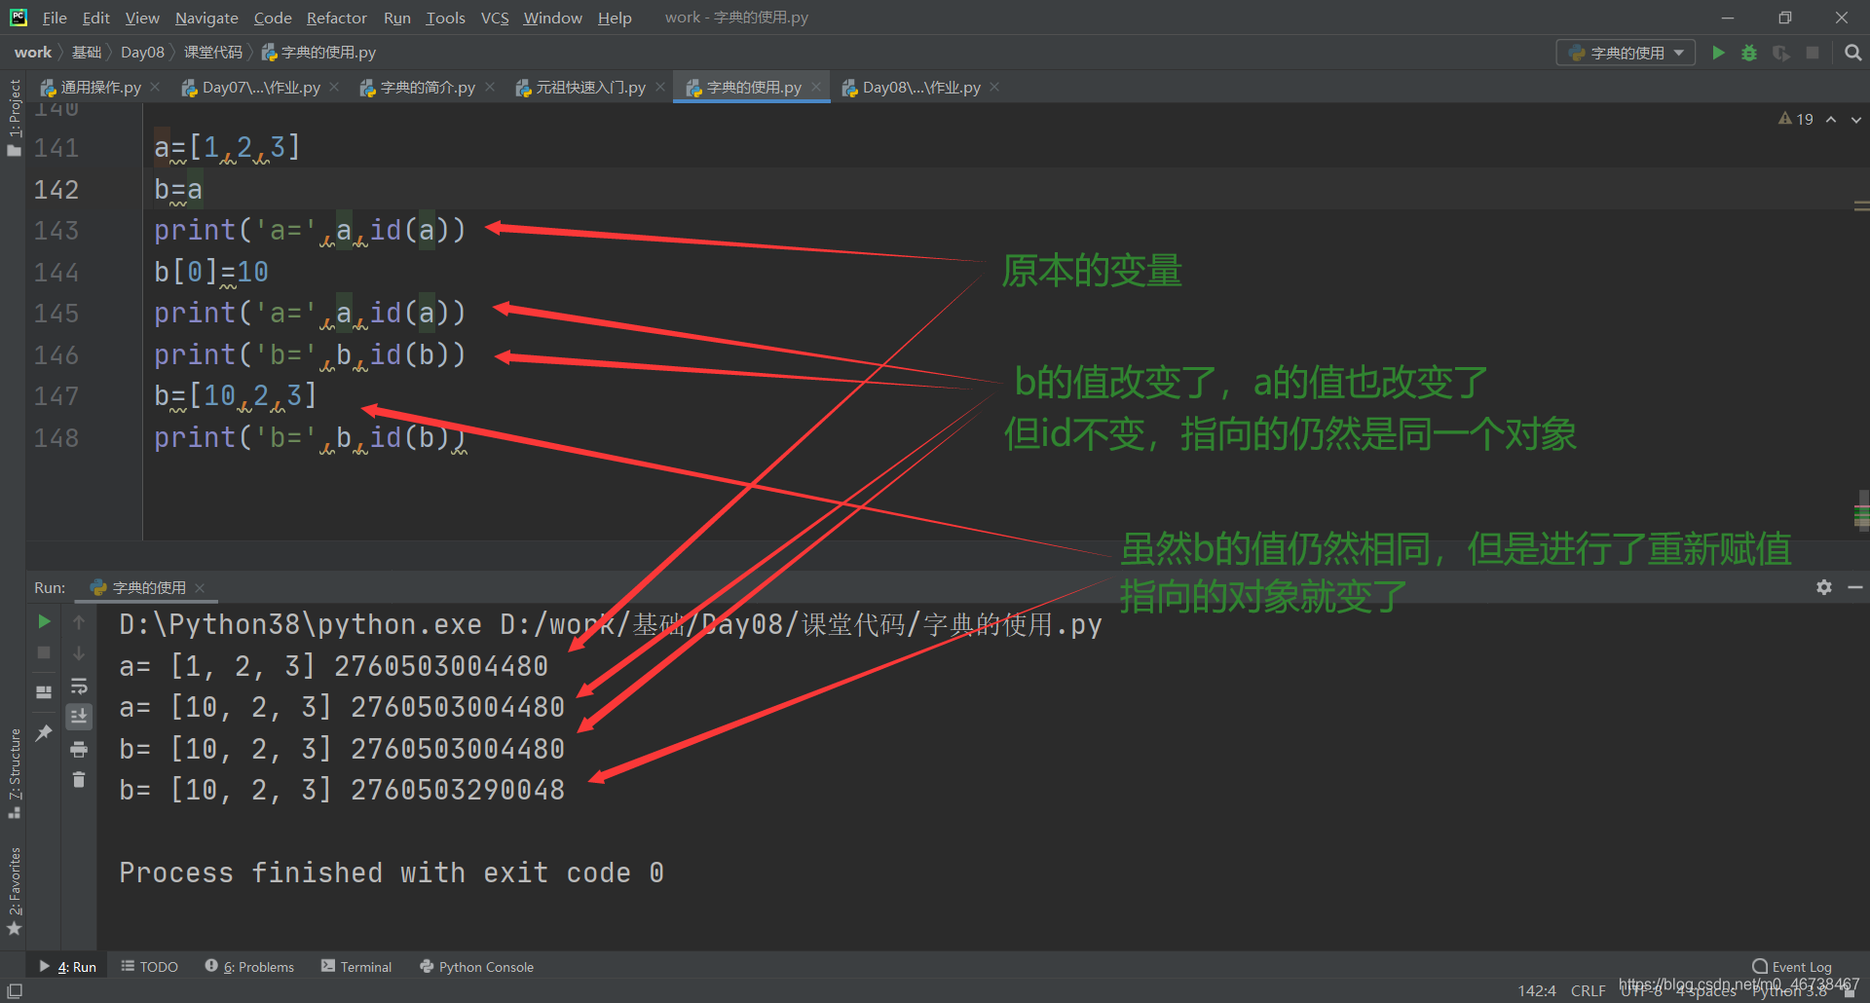The image size is (1870, 1003).
Task: Go to next highlighted error arrow
Action: coord(1856,119)
